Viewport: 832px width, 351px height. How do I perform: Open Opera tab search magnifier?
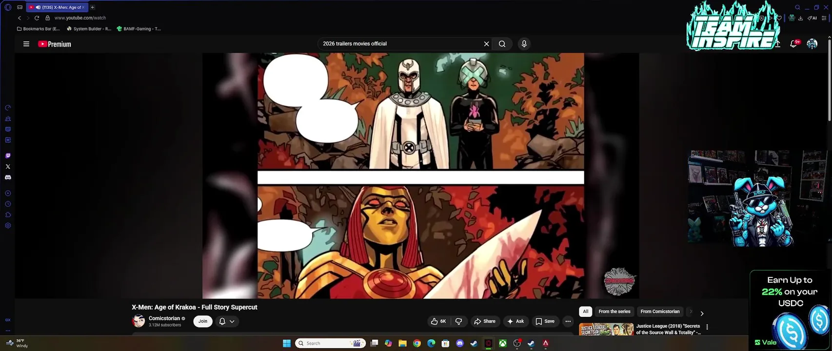pos(797,7)
